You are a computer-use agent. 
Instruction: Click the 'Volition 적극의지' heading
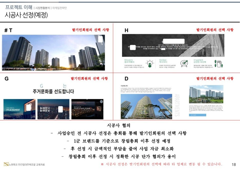click(163, 61)
